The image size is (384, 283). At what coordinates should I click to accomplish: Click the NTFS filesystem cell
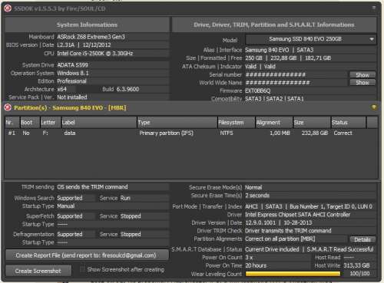[227, 133]
